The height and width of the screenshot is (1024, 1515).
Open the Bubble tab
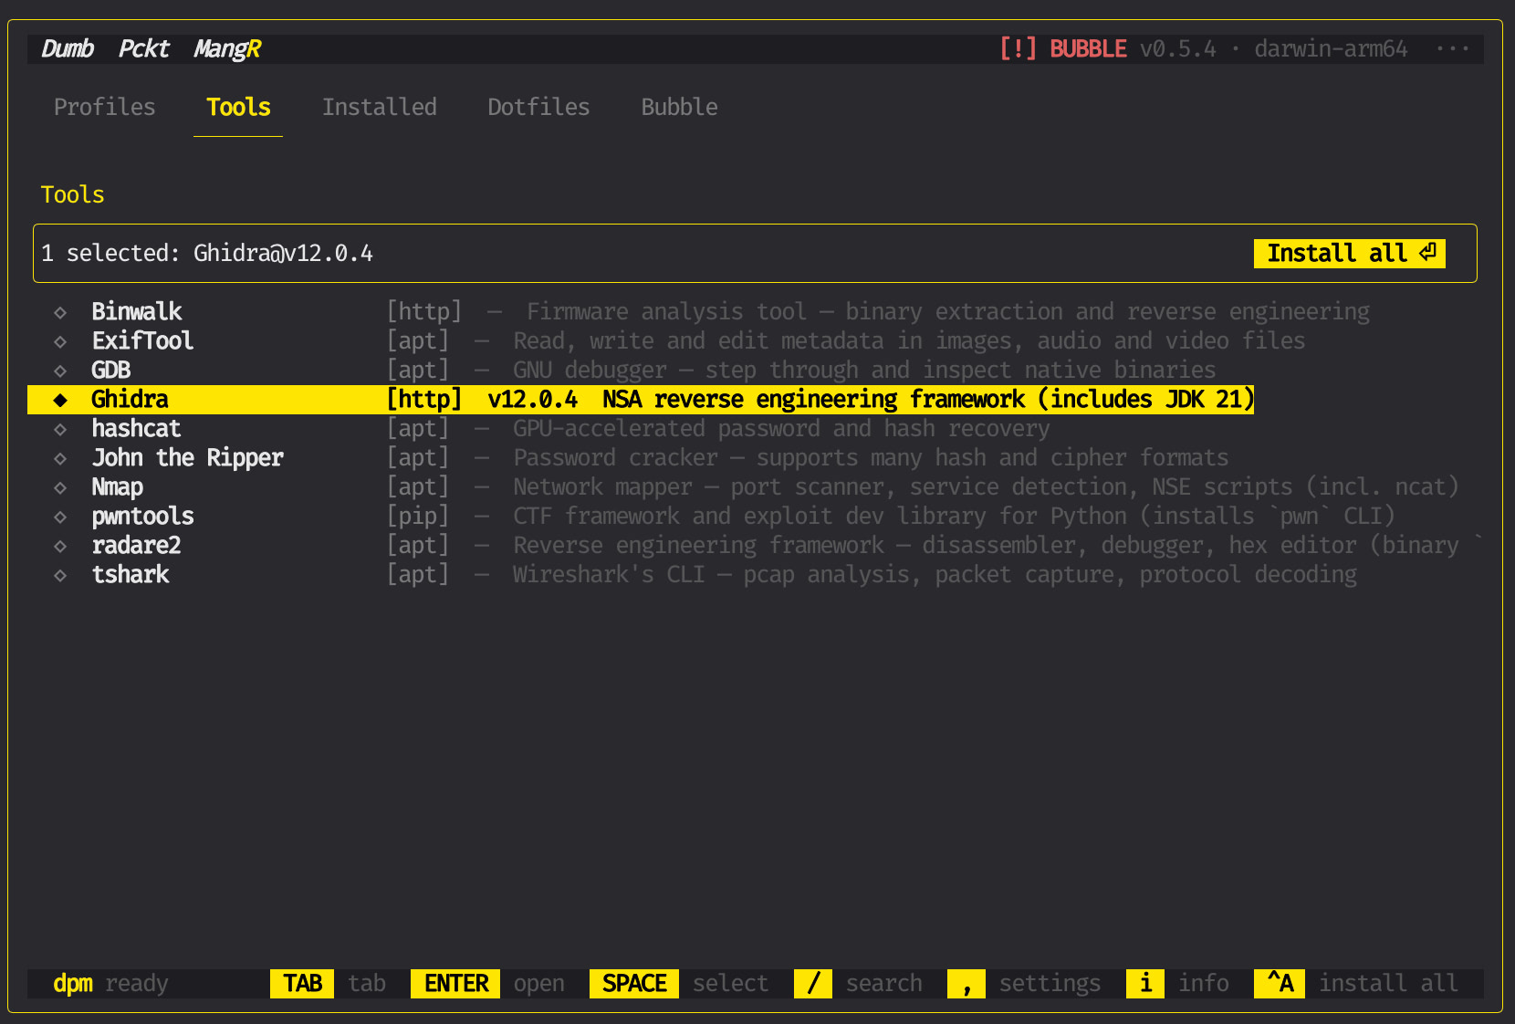coord(679,107)
